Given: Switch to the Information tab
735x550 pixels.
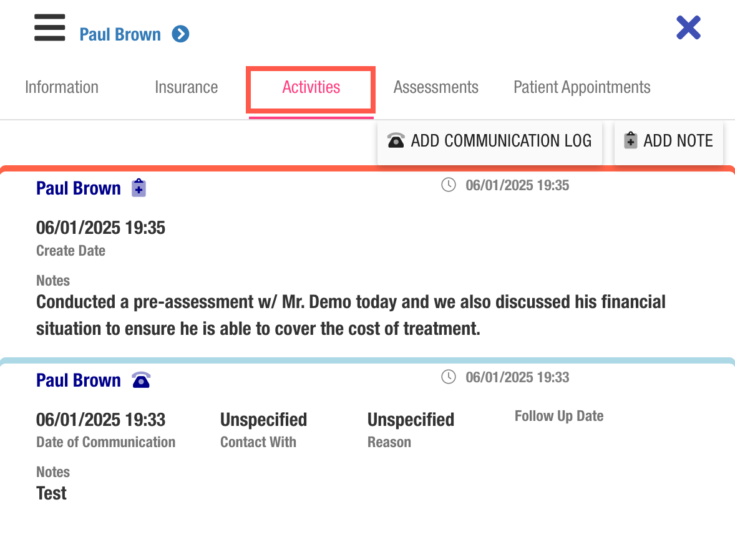Looking at the screenshot, I should [x=62, y=87].
